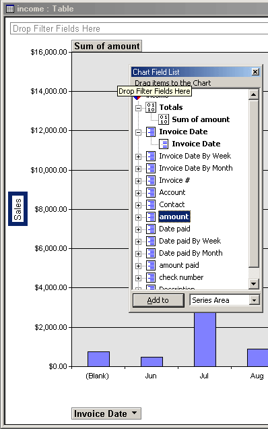268x429 pixels.
Task: Select the Totals tree item
Action: 171,107
